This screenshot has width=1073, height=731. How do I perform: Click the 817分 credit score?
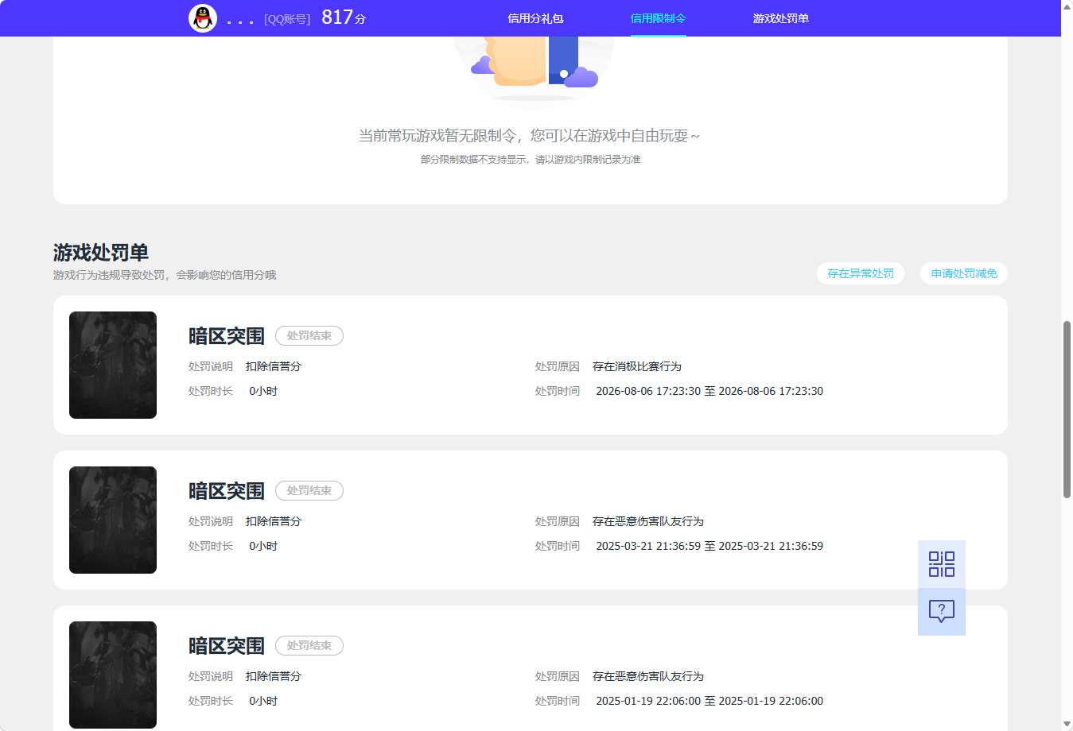(x=344, y=17)
